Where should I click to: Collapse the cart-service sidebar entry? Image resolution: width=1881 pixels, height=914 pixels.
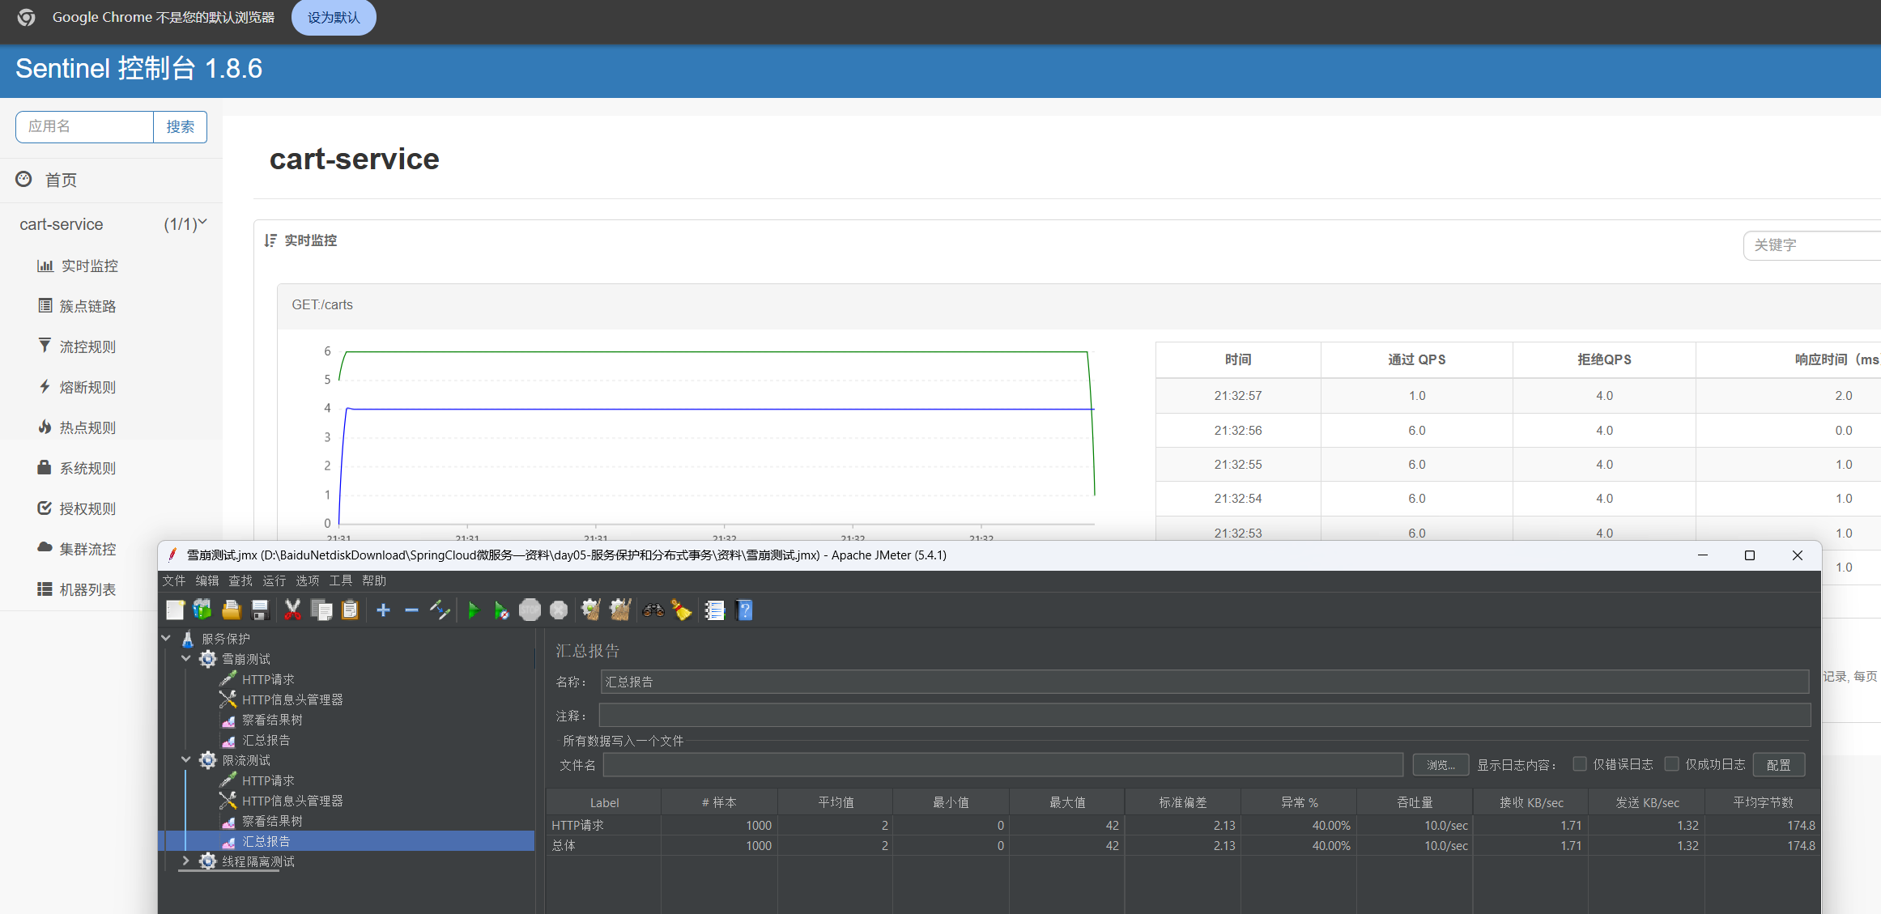click(x=202, y=223)
